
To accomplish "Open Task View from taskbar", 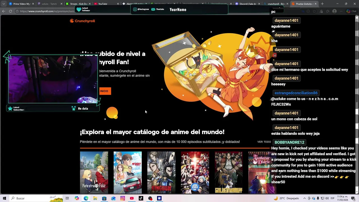I will pyautogui.click(x=67, y=198).
